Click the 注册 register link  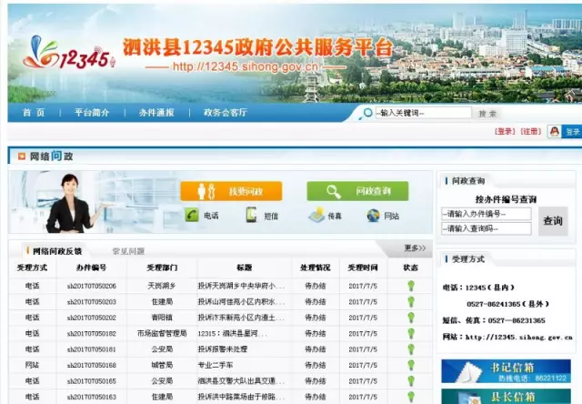pos(530,132)
